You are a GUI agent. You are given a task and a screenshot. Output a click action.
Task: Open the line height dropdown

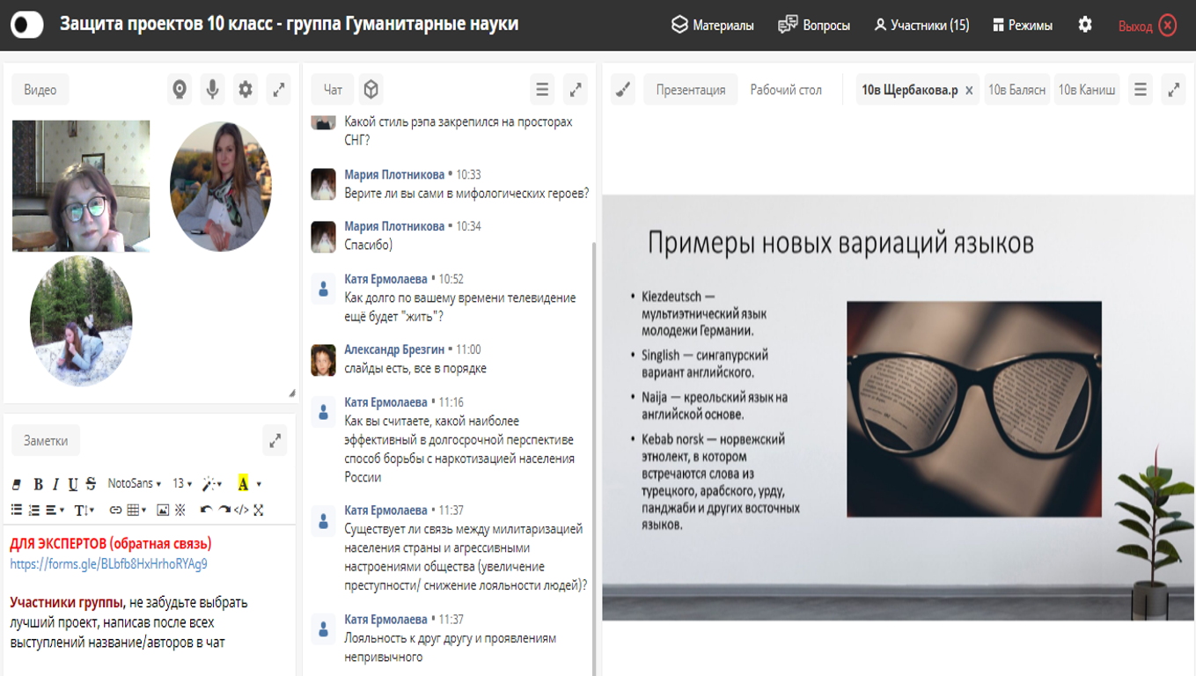click(x=84, y=510)
